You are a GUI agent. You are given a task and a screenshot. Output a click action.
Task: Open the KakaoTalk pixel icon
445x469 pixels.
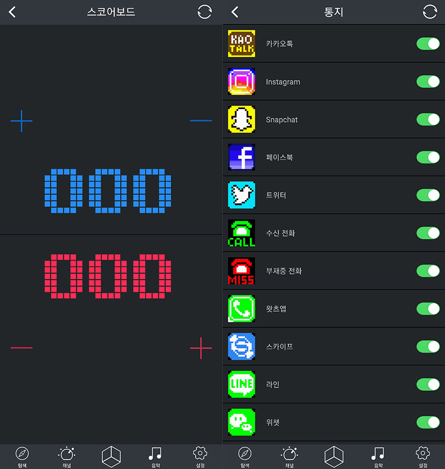click(x=242, y=43)
